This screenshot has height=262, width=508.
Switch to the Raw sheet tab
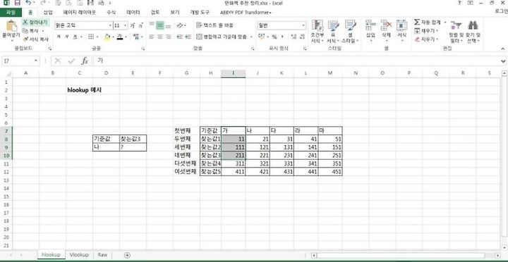(102, 255)
